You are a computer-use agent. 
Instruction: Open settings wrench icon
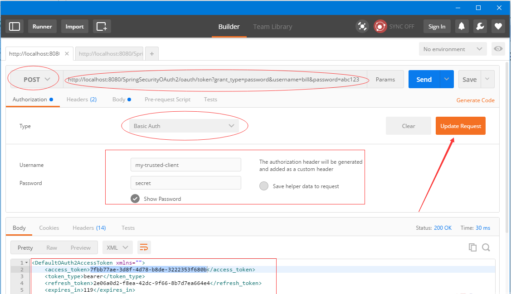click(x=480, y=26)
